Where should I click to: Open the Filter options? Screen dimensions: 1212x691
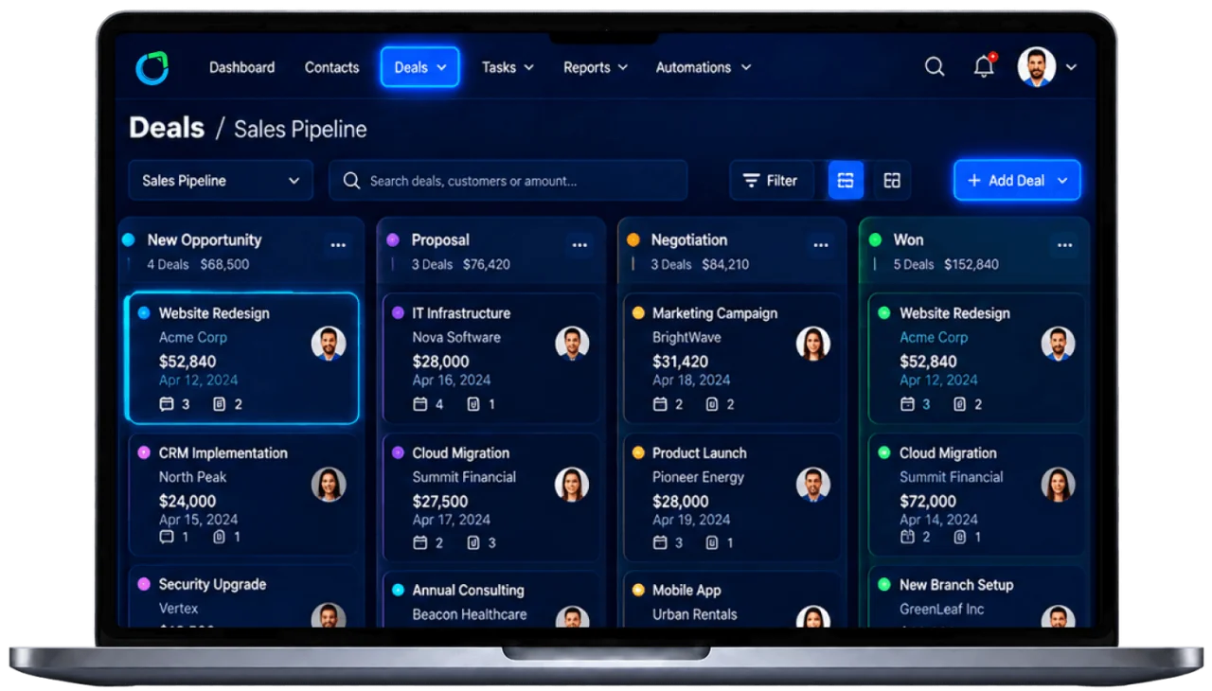click(x=771, y=180)
